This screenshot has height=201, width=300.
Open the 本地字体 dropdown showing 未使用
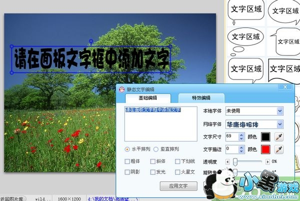[254, 111]
